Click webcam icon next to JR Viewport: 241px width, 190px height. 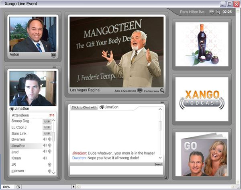click(x=49, y=165)
